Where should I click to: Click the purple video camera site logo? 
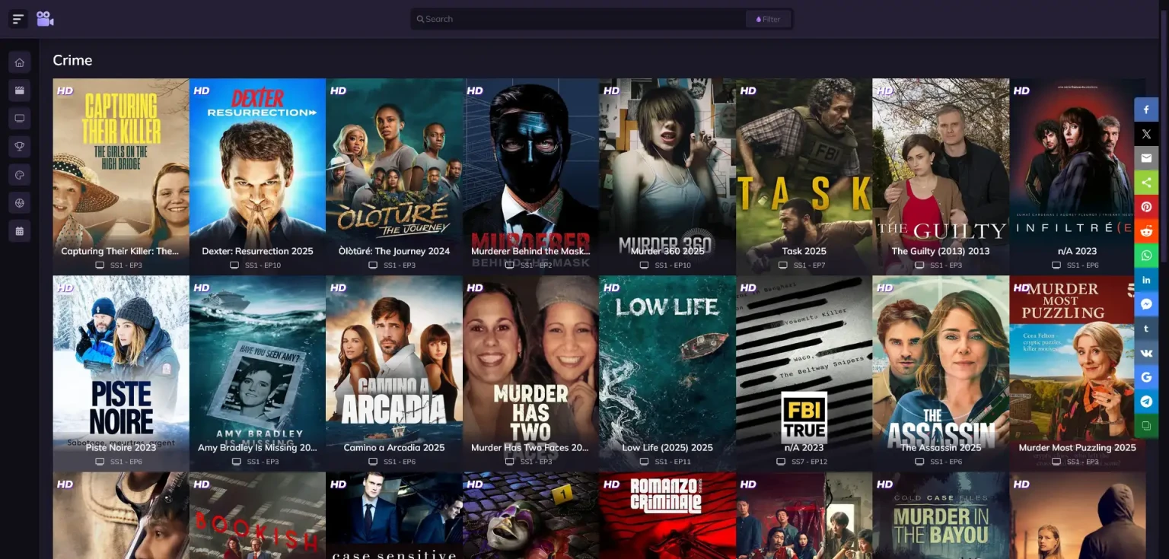point(45,19)
